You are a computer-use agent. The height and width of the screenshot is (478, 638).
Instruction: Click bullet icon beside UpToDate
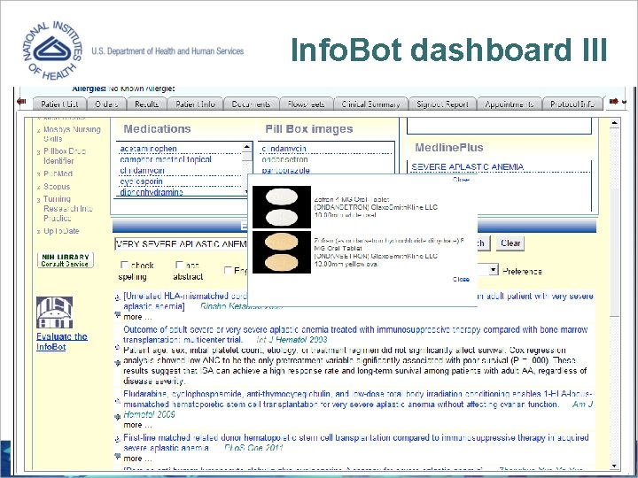pos(39,232)
